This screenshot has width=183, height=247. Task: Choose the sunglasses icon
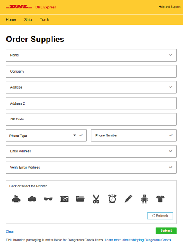(48, 199)
